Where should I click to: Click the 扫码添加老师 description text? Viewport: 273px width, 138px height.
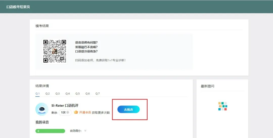click(100, 60)
